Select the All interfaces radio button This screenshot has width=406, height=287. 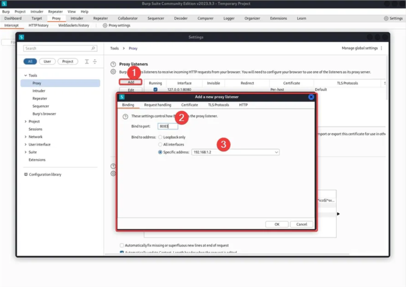(160, 144)
